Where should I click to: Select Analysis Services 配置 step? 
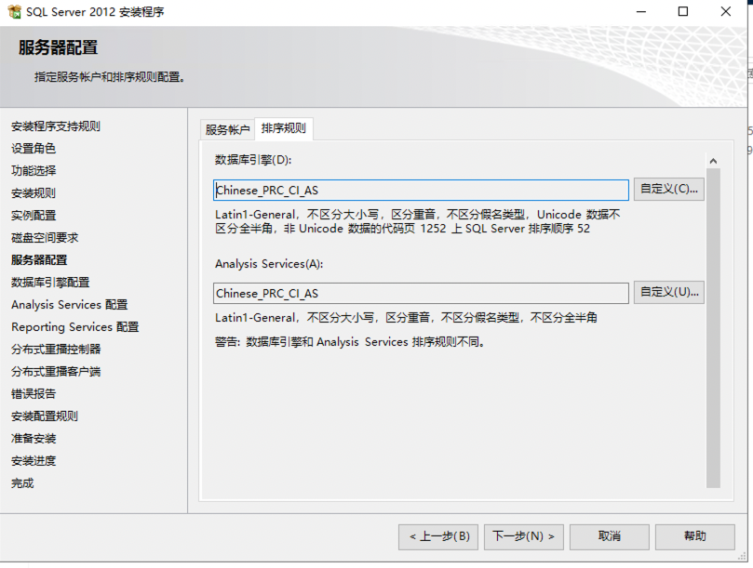tap(70, 305)
